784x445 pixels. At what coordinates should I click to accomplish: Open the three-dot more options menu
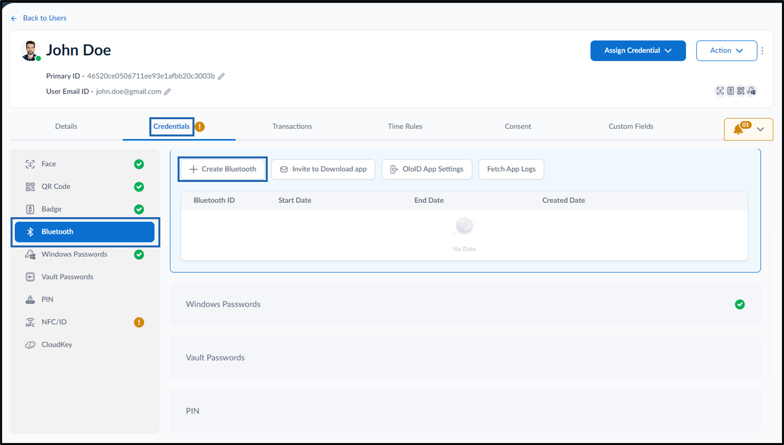click(x=762, y=51)
